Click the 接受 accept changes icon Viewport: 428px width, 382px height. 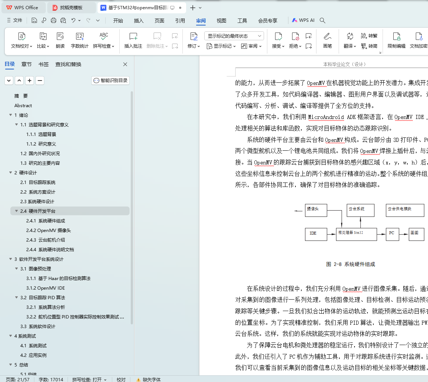click(278, 37)
